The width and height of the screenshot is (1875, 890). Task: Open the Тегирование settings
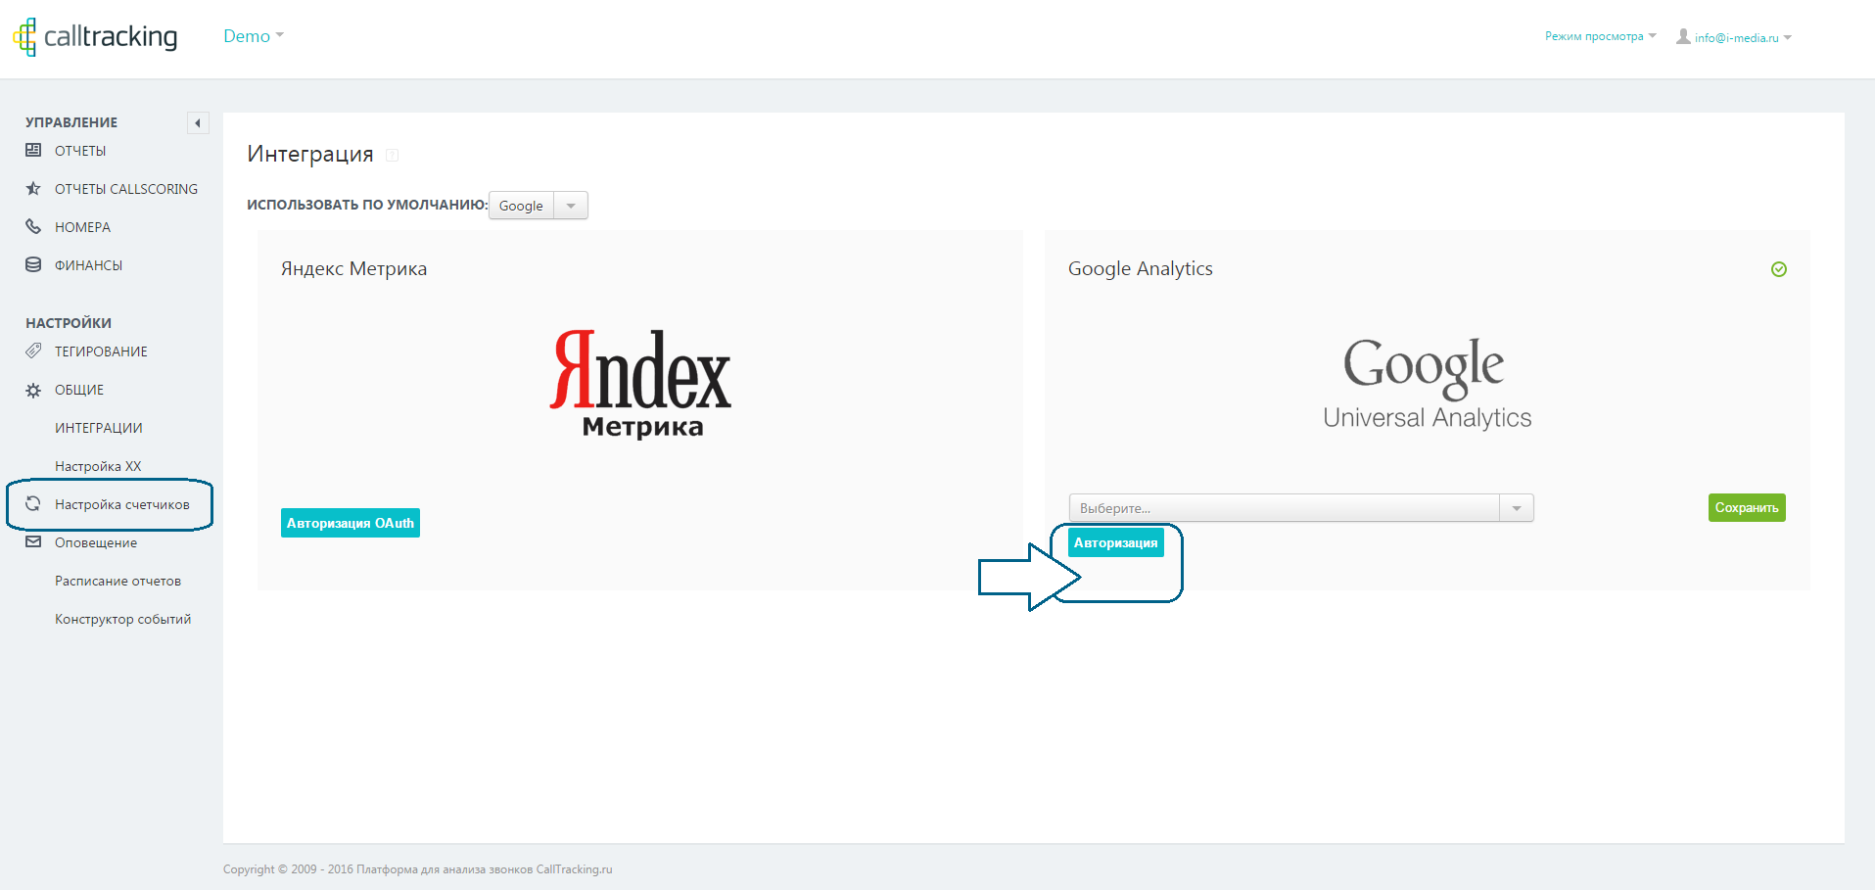[101, 351]
